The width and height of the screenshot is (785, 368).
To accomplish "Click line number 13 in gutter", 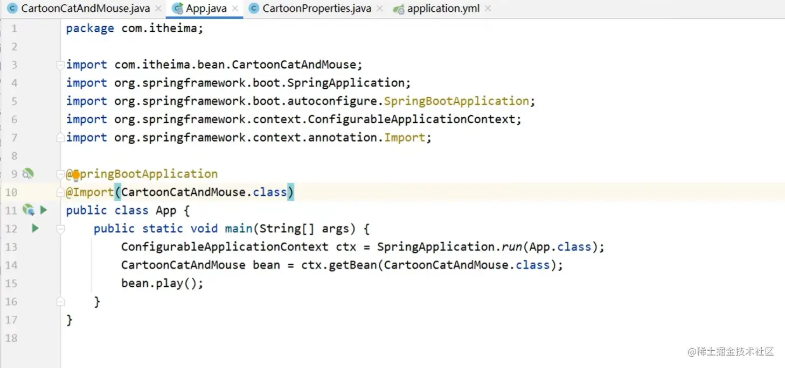I will [11, 247].
